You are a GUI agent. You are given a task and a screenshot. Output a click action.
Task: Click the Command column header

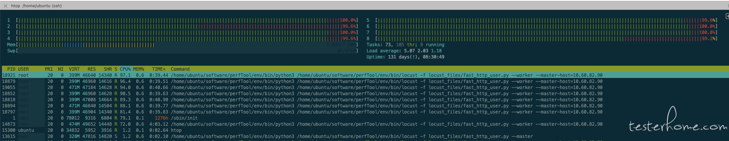point(180,69)
